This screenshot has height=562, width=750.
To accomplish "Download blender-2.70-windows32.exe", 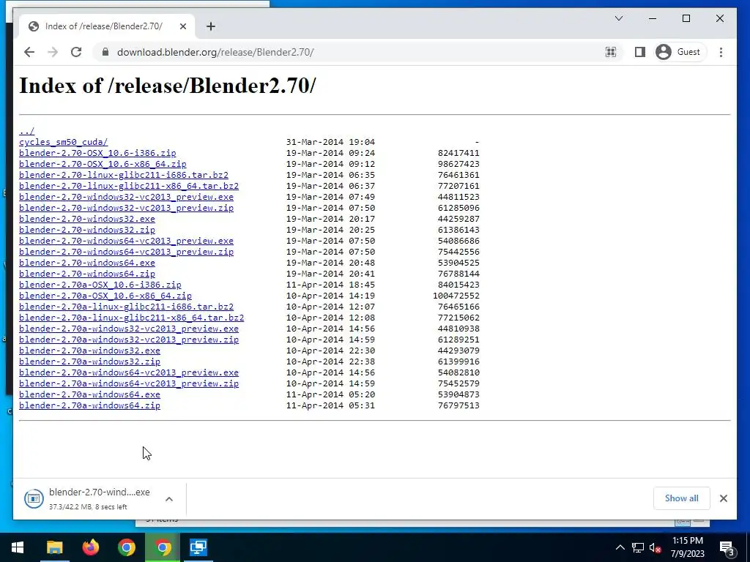I will [87, 219].
